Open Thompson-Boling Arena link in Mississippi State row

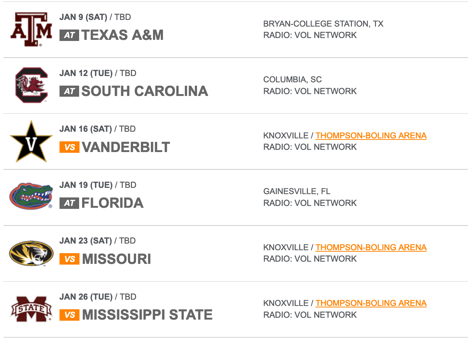371,303
